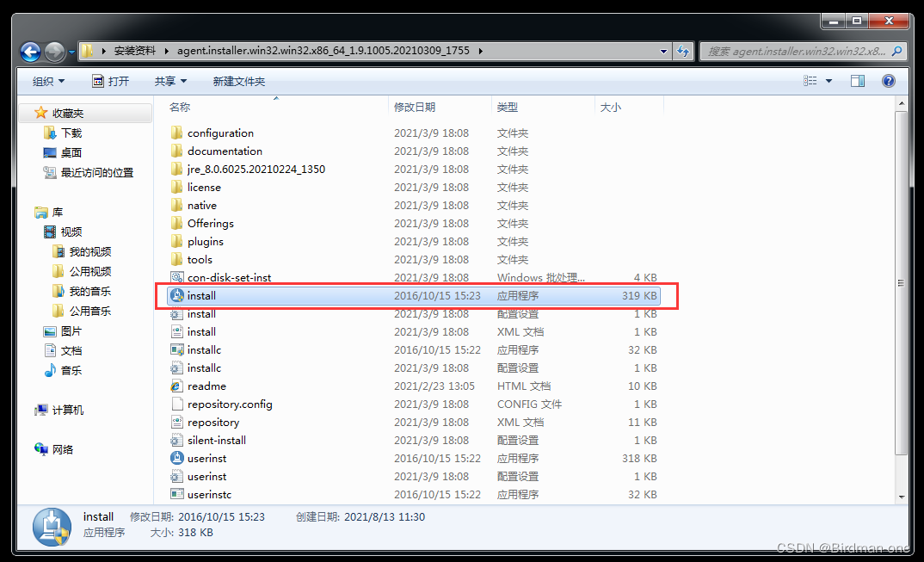This screenshot has height=562, width=924.
Task: Open the address bar history dropdown
Action: [663, 52]
